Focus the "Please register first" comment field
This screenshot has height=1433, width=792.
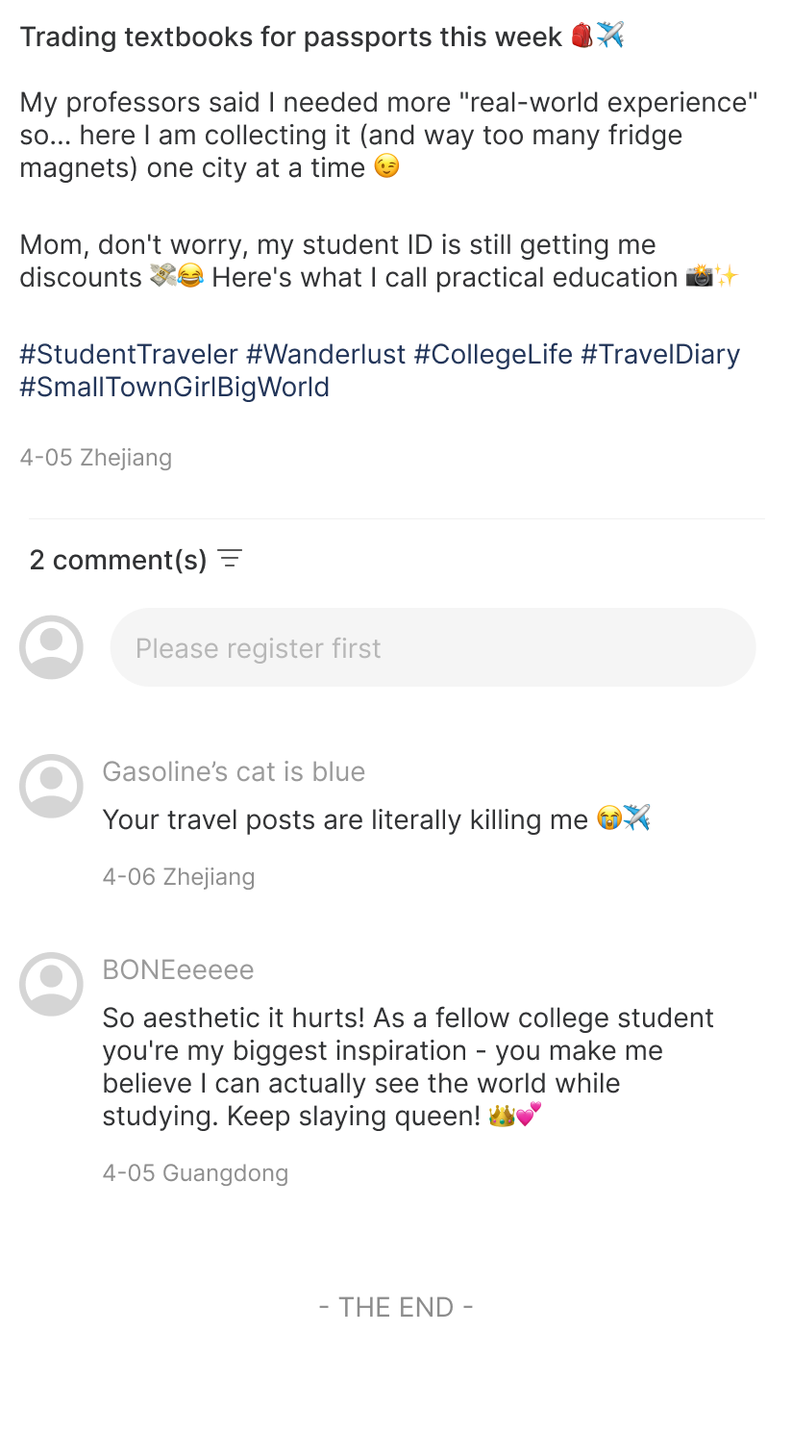pos(433,647)
